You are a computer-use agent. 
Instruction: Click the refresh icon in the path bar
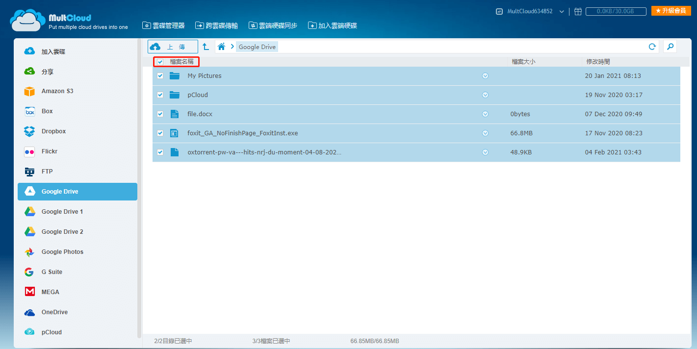point(652,47)
